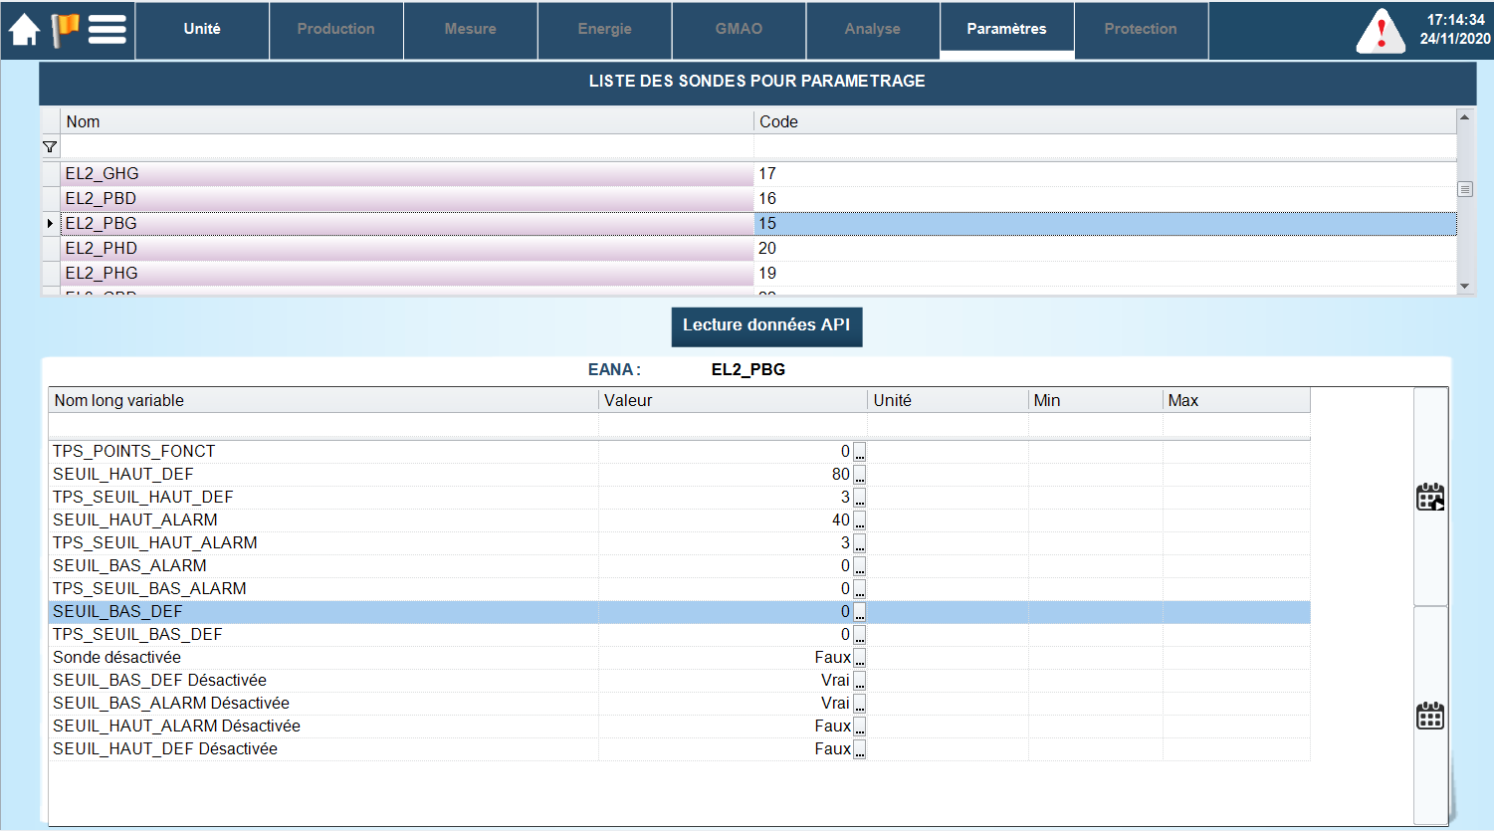1494x831 pixels.
Task: Click the Nom column filter field
Action: pyautogui.click(x=406, y=147)
